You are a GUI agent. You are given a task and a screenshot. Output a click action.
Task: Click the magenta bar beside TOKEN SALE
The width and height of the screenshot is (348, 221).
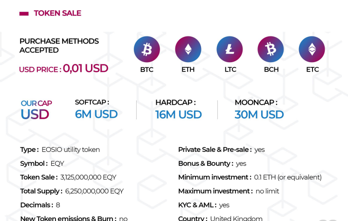24,14
